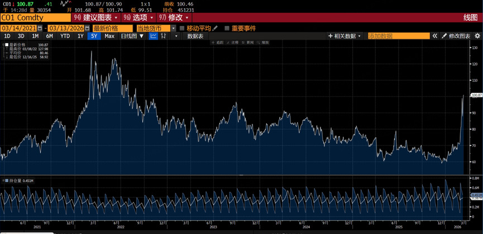The width and height of the screenshot is (483, 234).
Task: Click the 缩放 zoom magnifier tool
Action: click(x=264, y=43)
